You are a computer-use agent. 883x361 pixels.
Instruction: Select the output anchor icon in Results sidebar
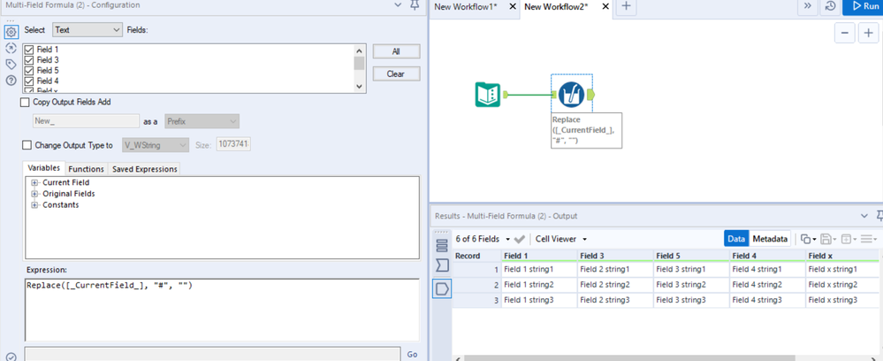click(x=442, y=289)
